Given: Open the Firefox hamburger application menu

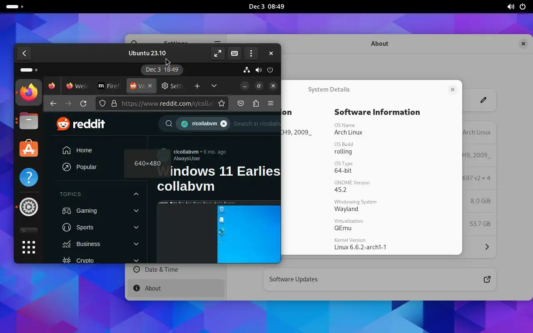Looking at the screenshot, I should [271, 104].
